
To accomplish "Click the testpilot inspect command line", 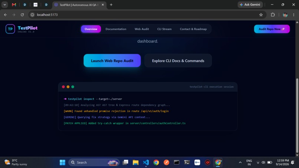I will (x=93, y=99).
